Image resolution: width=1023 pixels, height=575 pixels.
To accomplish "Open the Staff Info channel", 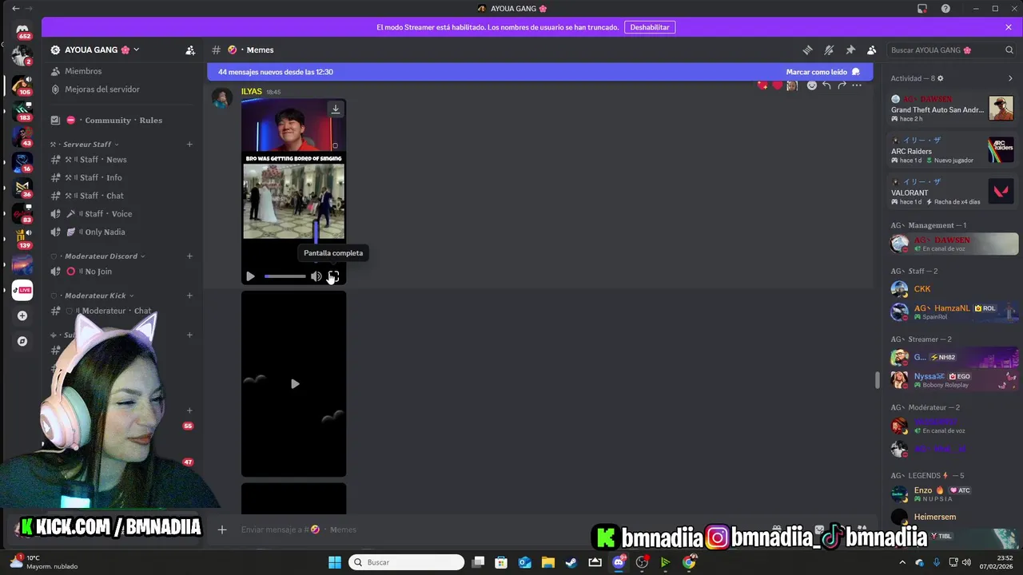I will (x=100, y=177).
